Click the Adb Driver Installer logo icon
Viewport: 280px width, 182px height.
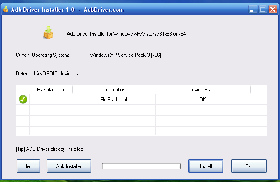pyautogui.click(x=48, y=32)
